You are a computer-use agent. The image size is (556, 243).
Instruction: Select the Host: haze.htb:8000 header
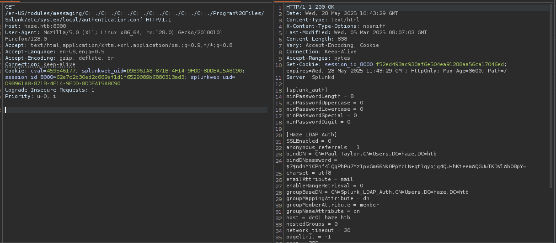(x=36, y=26)
